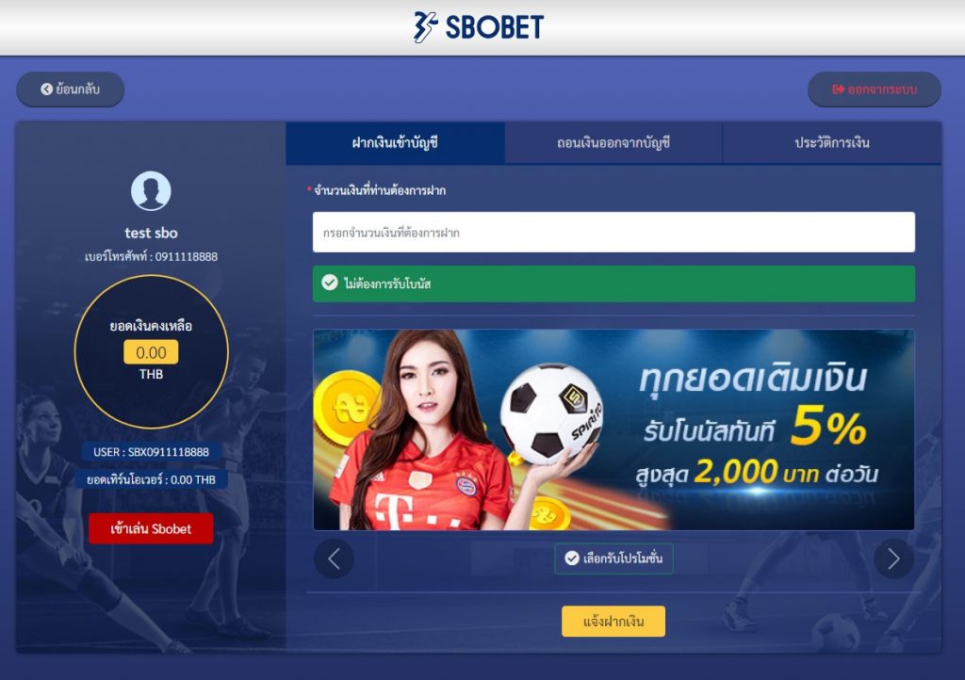The height and width of the screenshot is (680, 965).
Task: Open the ฝากเงินเข้าบัญชี deposit tab
Action: point(395,142)
